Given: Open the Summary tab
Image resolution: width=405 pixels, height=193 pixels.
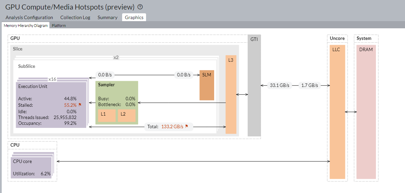Looking at the screenshot, I should pyautogui.click(x=107, y=17).
